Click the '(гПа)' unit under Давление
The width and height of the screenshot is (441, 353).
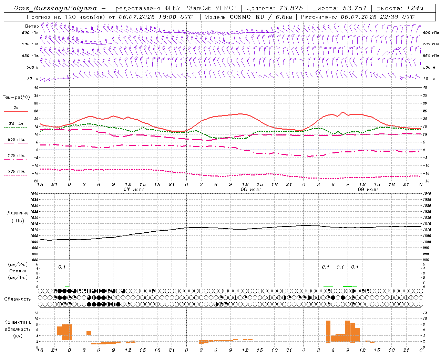pyautogui.click(x=18, y=221)
